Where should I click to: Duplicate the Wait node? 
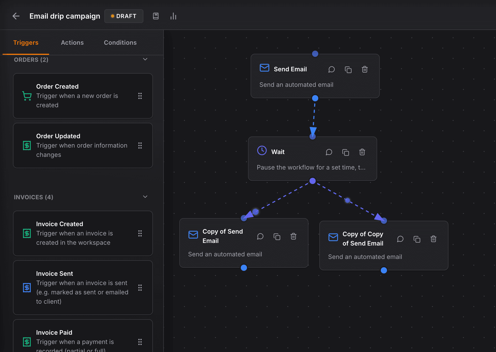[x=346, y=152]
